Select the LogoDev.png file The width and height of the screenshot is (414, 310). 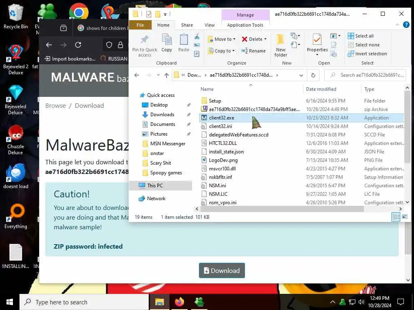223,160
